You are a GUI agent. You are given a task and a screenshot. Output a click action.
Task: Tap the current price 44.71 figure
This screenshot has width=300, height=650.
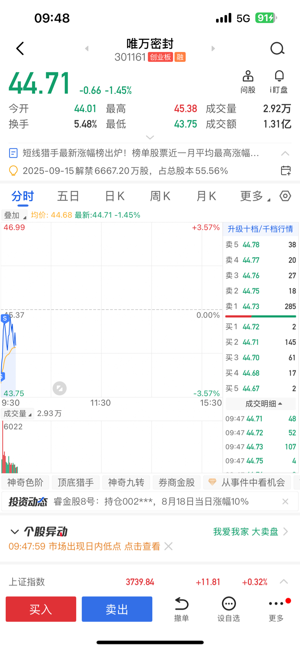(x=39, y=83)
